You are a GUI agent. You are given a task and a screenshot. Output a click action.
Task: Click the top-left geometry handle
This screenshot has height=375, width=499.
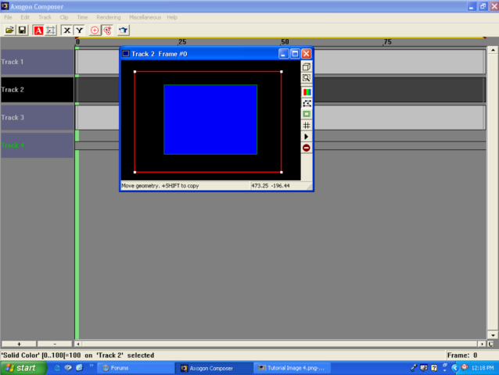[135, 72]
